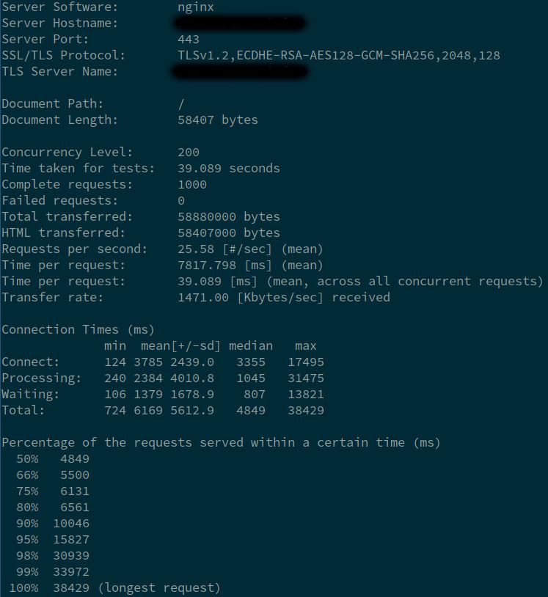The image size is (548, 597).
Task: Click the Processing median value 1045
Action: pos(251,378)
